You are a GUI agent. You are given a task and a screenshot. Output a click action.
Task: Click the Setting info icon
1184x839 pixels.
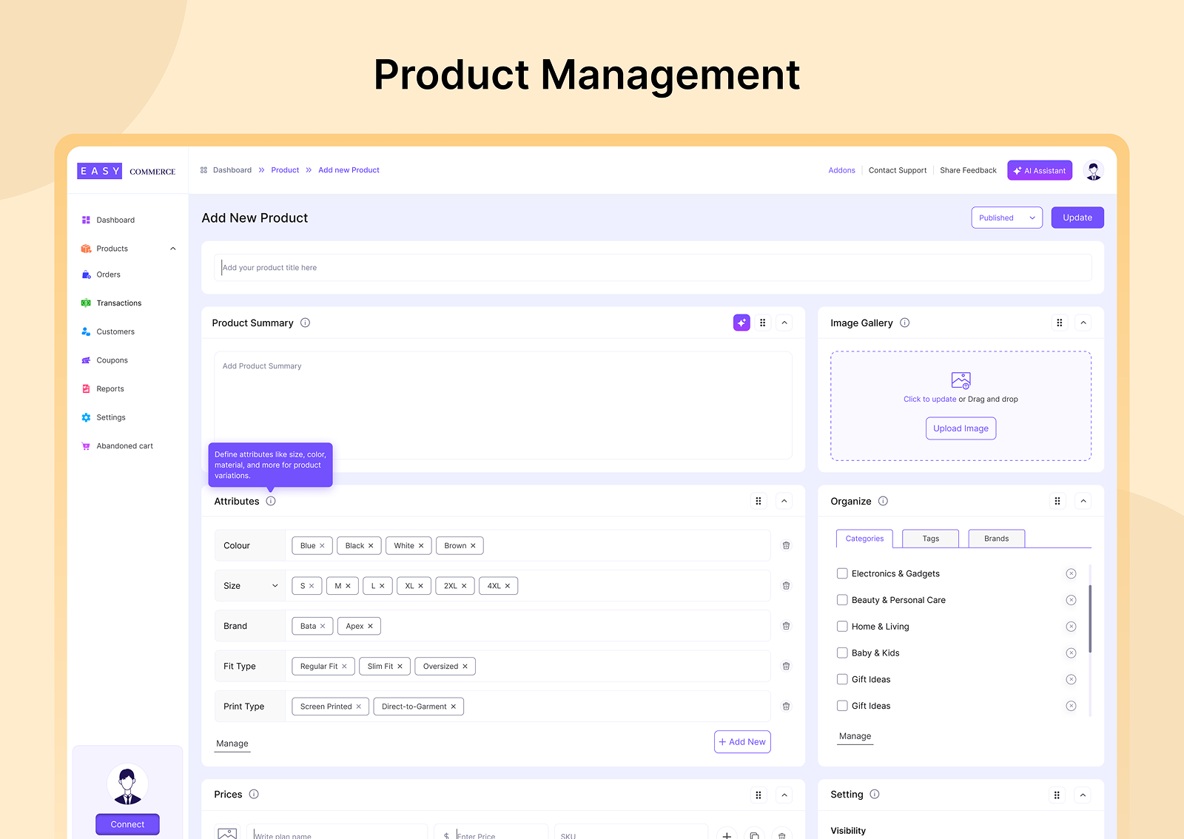click(x=875, y=794)
